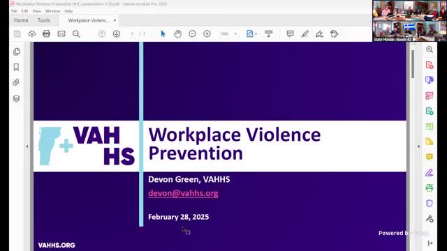The height and width of the screenshot is (251, 447).
Task: Click the 'Devon Green, VAHHS' presenter text
Action: pos(189,179)
